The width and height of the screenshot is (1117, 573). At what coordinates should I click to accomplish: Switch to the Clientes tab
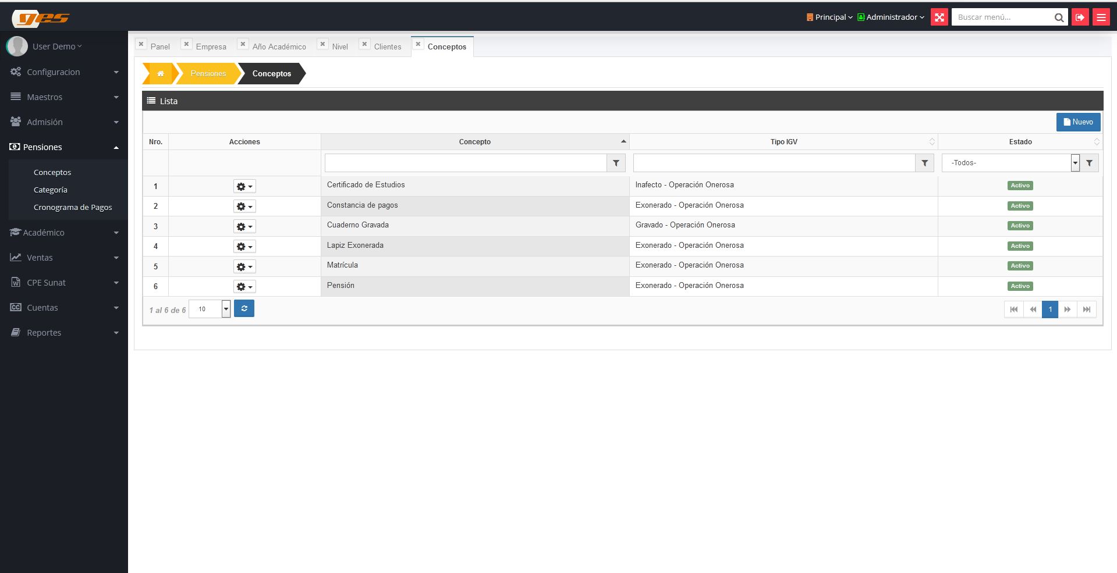click(388, 47)
